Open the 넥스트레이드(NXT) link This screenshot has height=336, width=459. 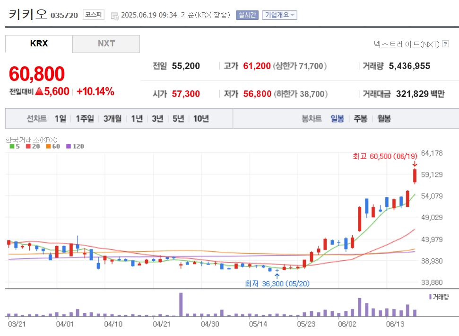click(x=407, y=44)
